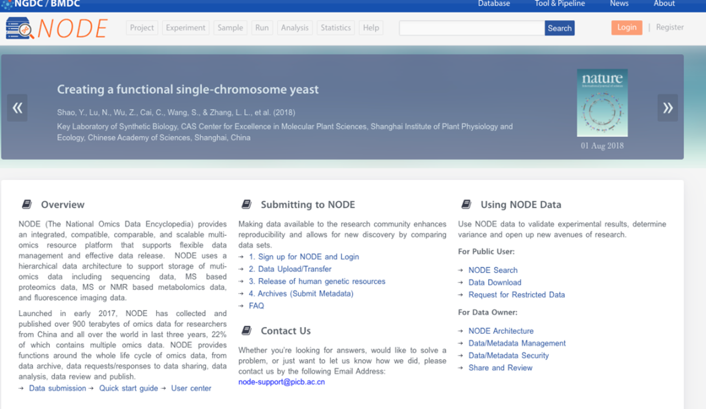Image resolution: width=706 pixels, height=409 pixels.
Task: Open the Register link
Action: [x=670, y=27]
